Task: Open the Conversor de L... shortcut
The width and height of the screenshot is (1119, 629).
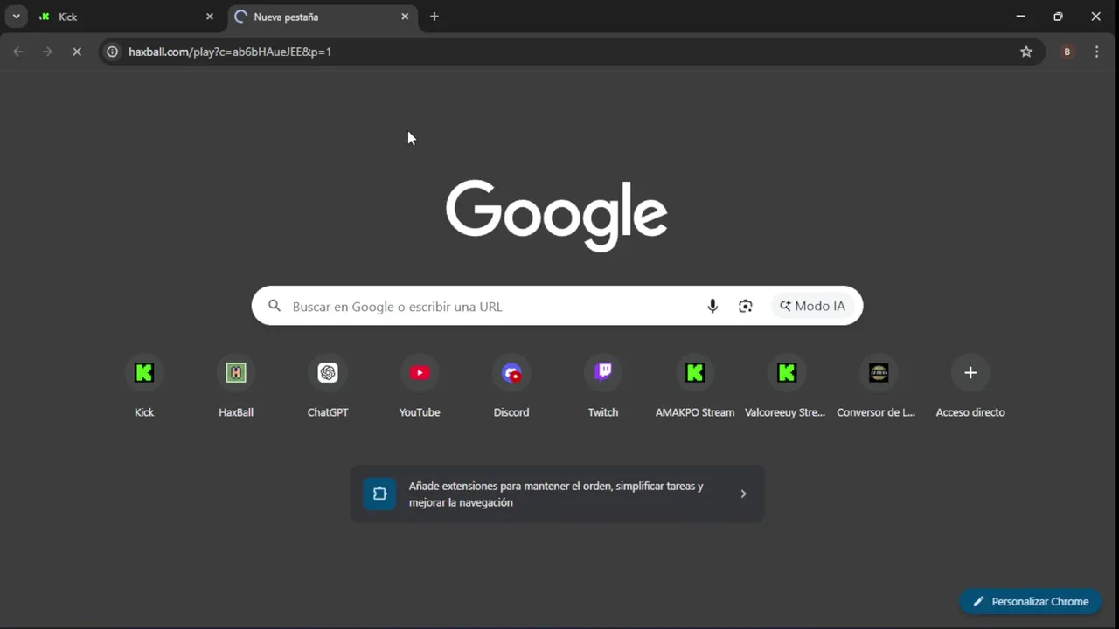Action: (x=879, y=387)
